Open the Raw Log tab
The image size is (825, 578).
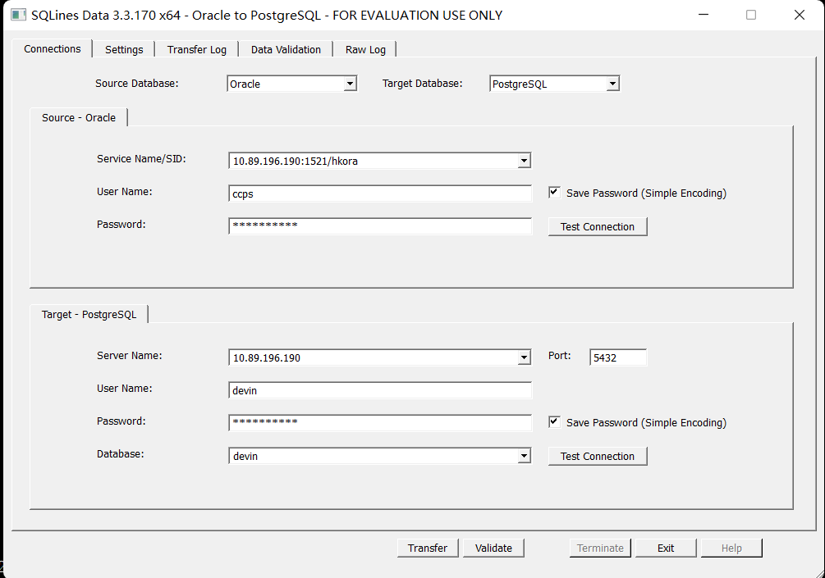[365, 49]
